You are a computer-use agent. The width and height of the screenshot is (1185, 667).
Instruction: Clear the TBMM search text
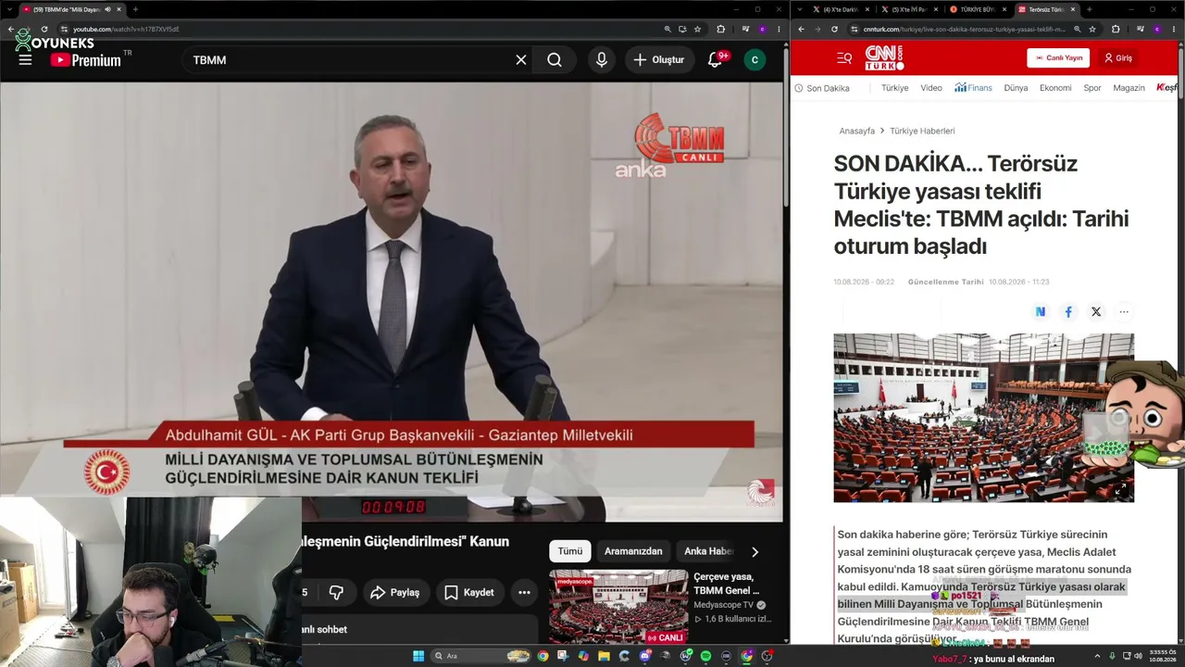pyautogui.click(x=521, y=60)
